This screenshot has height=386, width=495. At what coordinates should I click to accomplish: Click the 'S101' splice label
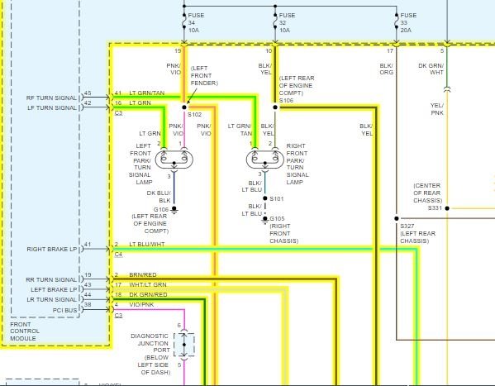(x=277, y=198)
